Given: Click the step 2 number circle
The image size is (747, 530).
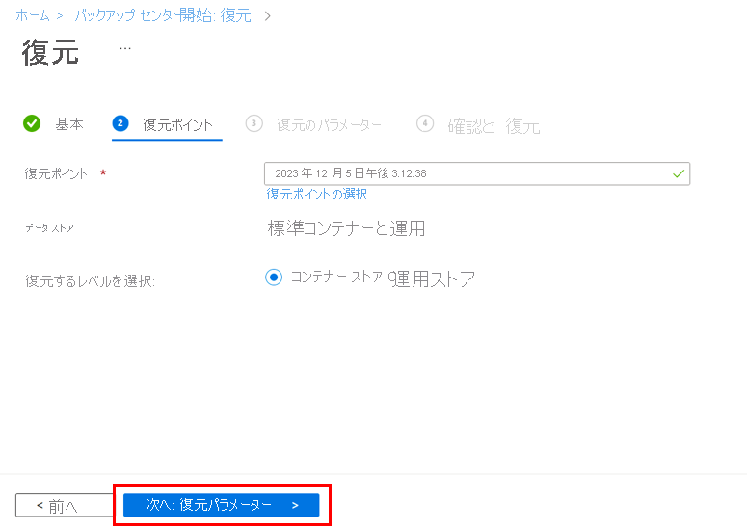Looking at the screenshot, I should tap(120, 123).
